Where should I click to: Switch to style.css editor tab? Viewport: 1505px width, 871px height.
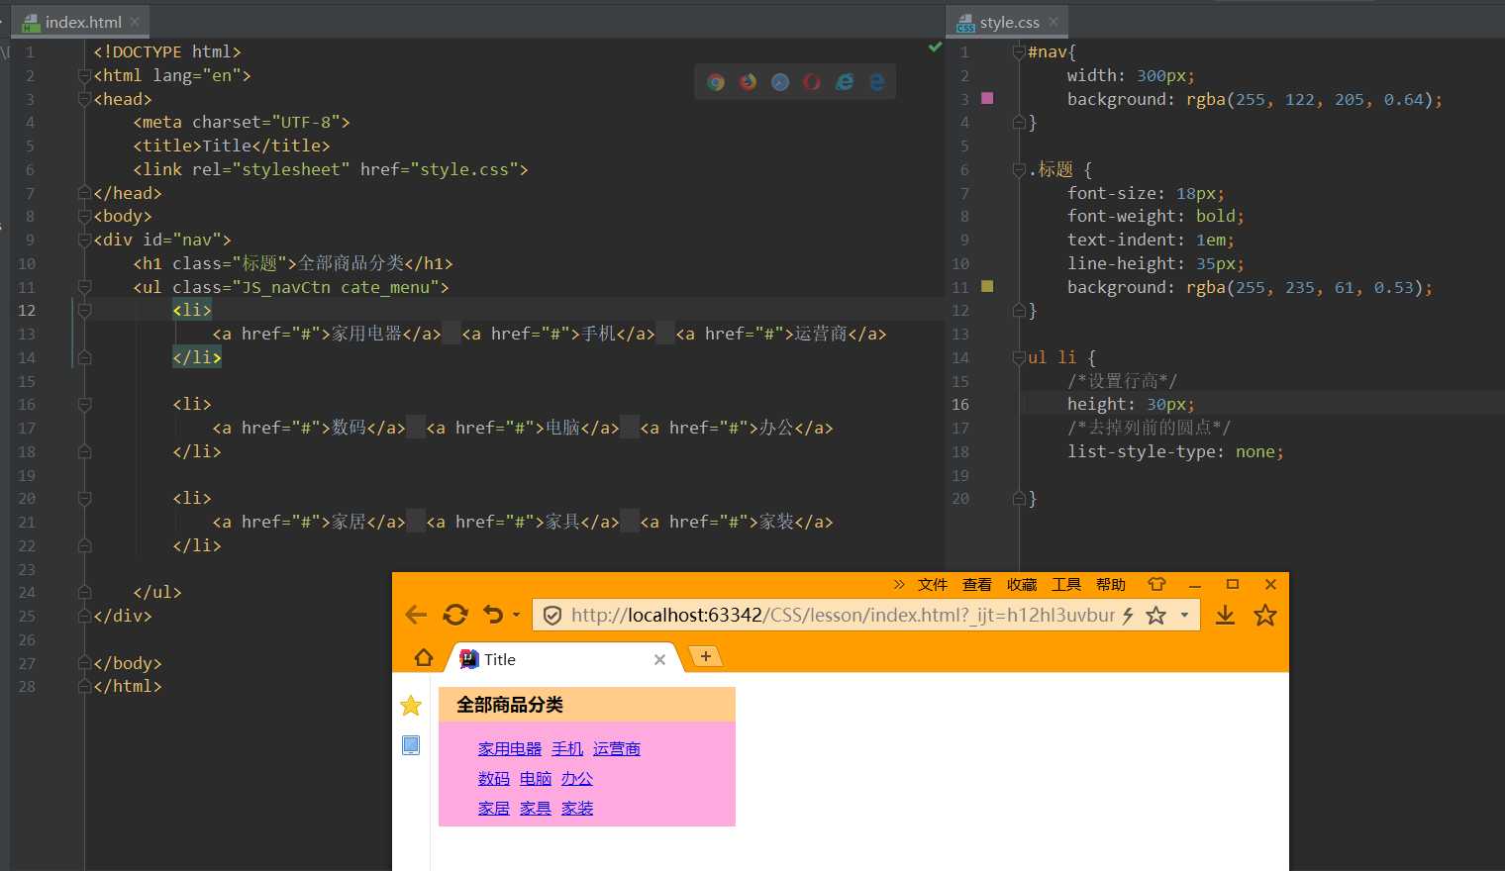click(1008, 22)
